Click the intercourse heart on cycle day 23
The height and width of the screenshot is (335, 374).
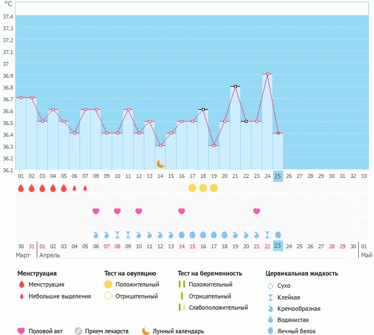[257, 211]
